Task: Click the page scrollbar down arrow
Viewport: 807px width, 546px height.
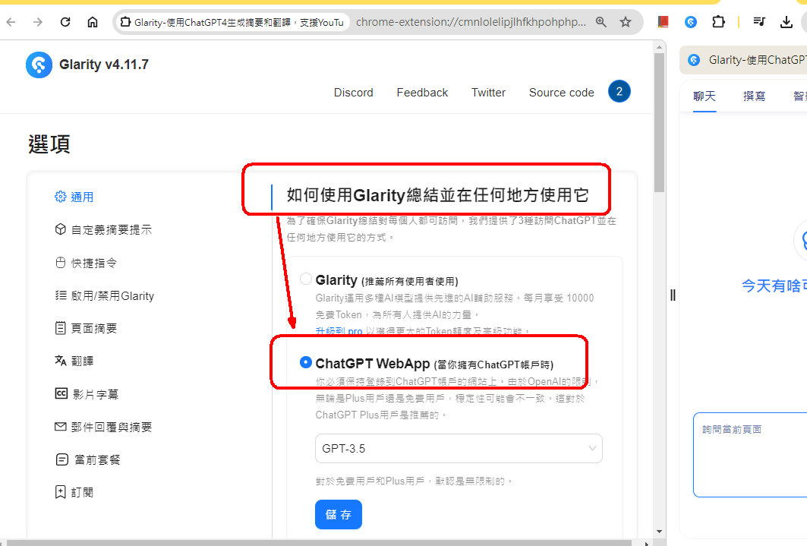Action: [x=659, y=532]
